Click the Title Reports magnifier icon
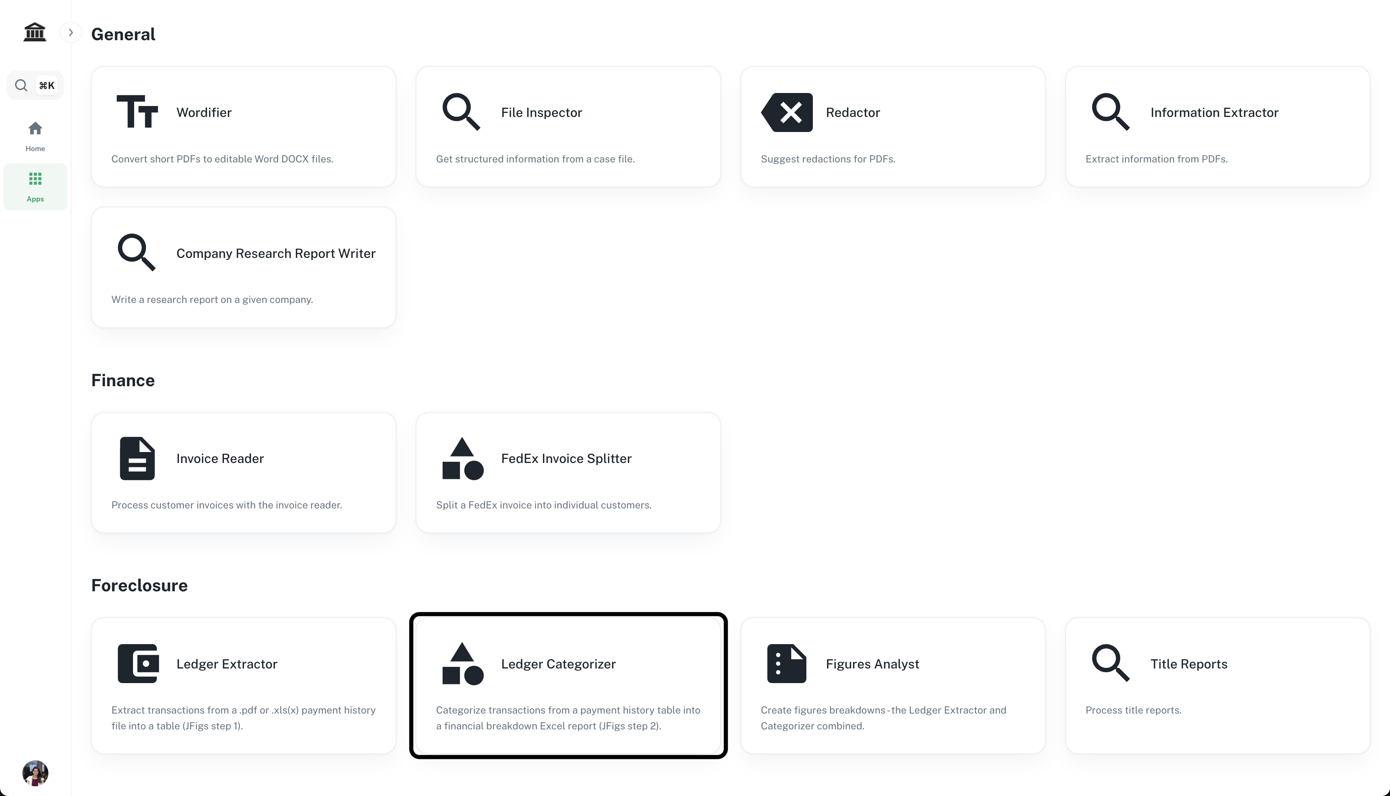 (1110, 663)
